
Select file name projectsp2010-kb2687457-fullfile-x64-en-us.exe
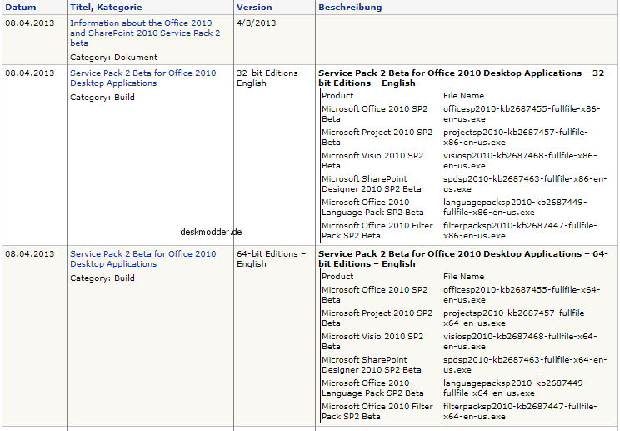pyautogui.click(x=516, y=318)
